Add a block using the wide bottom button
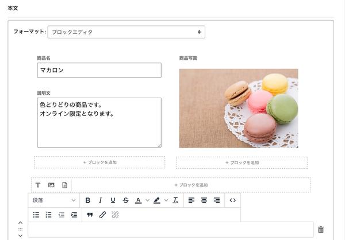This screenshot has height=240, width=345. (191, 185)
